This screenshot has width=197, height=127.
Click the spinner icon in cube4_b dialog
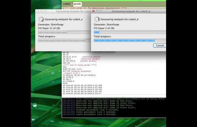click(x=97, y=19)
